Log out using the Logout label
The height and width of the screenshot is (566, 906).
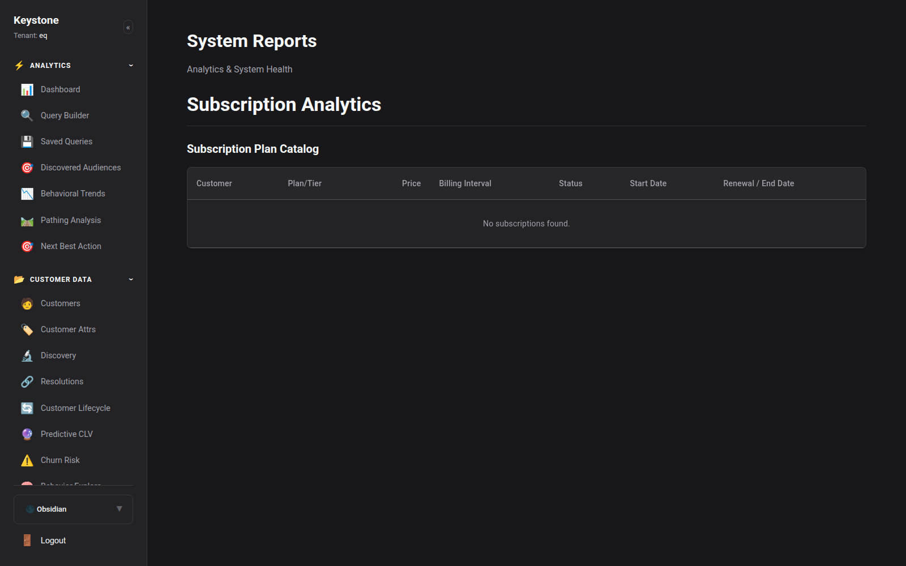pos(53,541)
